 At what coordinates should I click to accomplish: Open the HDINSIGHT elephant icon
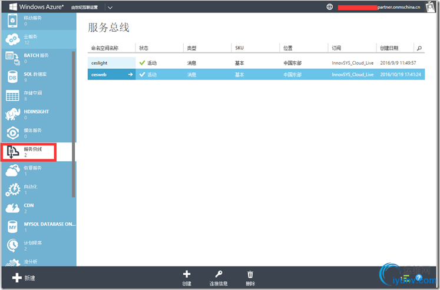tap(12, 114)
